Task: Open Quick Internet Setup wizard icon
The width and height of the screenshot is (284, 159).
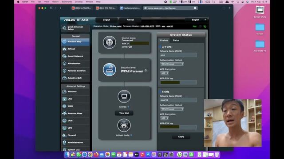Action: 64,28
